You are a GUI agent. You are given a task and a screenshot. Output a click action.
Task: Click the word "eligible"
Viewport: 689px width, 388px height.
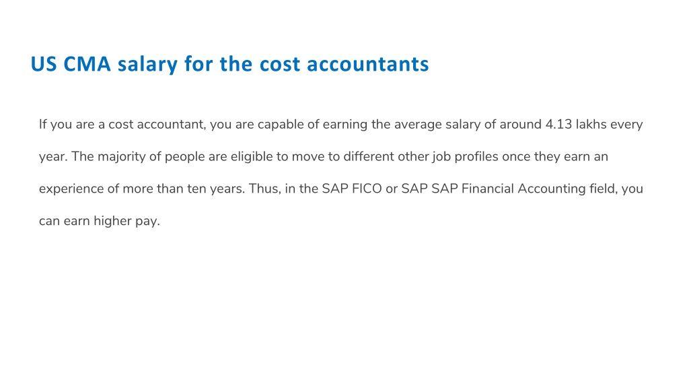(x=252, y=156)
